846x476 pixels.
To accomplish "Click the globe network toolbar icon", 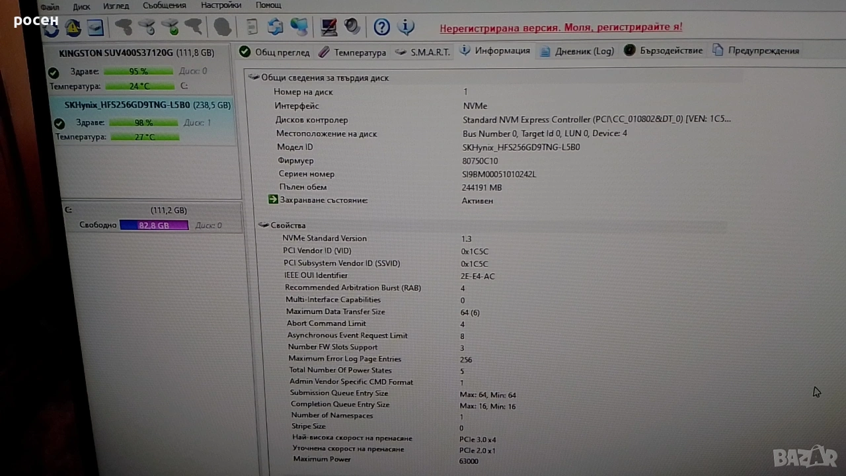I will (299, 26).
